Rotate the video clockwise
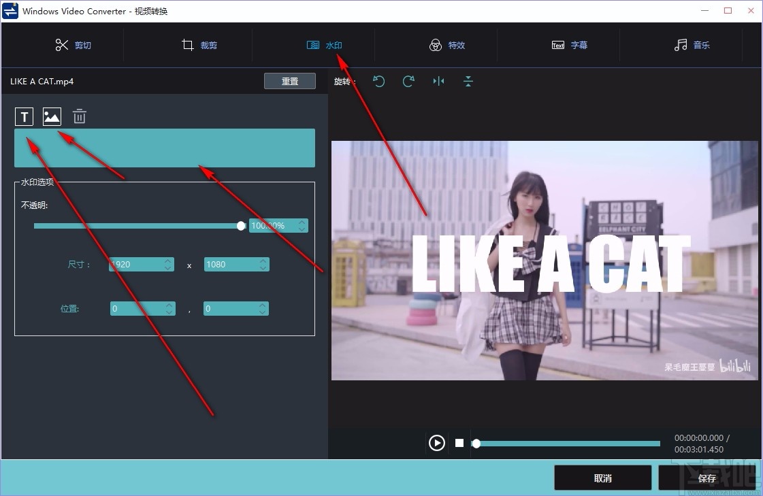 click(408, 81)
